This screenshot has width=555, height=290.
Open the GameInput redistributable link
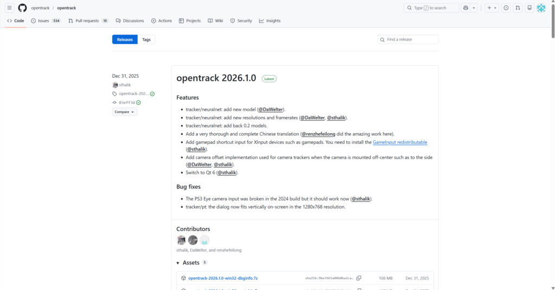(x=400, y=142)
